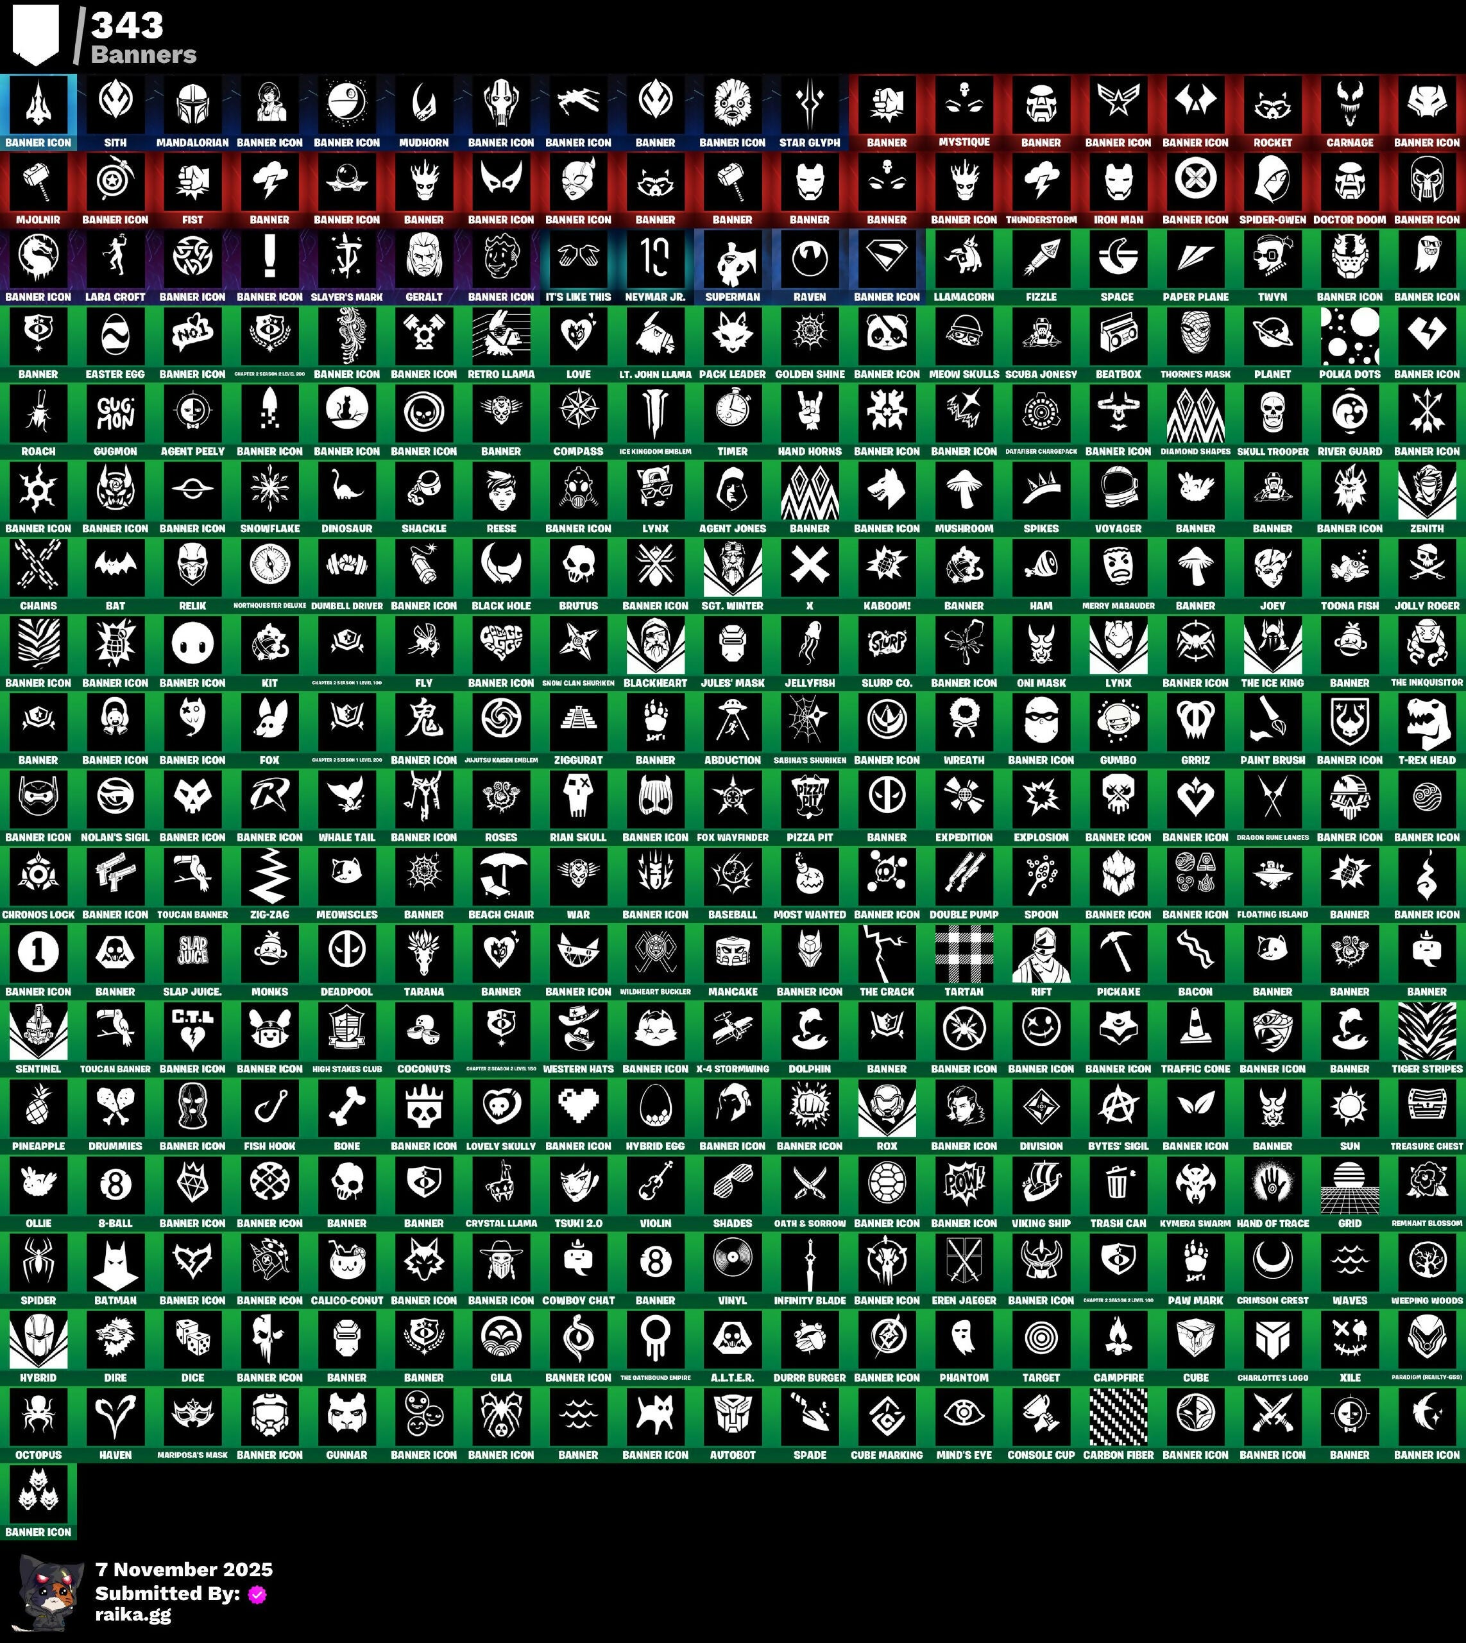Select the Mandalorian helmet banner
The height and width of the screenshot is (1643, 1466).
pos(192,105)
